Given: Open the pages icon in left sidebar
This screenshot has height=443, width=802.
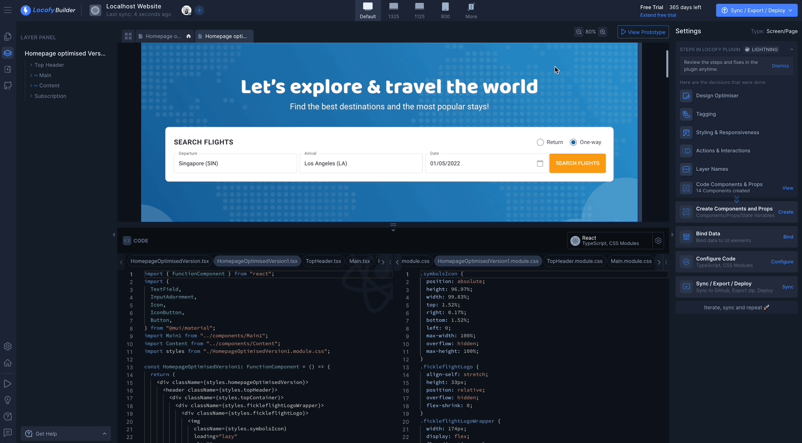Looking at the screenshot, I should tap(8, 37).
